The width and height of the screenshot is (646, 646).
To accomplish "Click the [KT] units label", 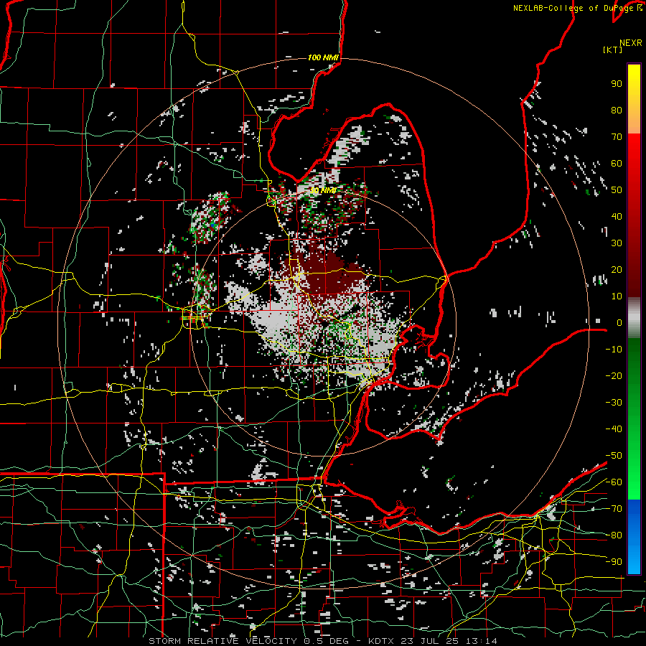I will coord(613,50).
